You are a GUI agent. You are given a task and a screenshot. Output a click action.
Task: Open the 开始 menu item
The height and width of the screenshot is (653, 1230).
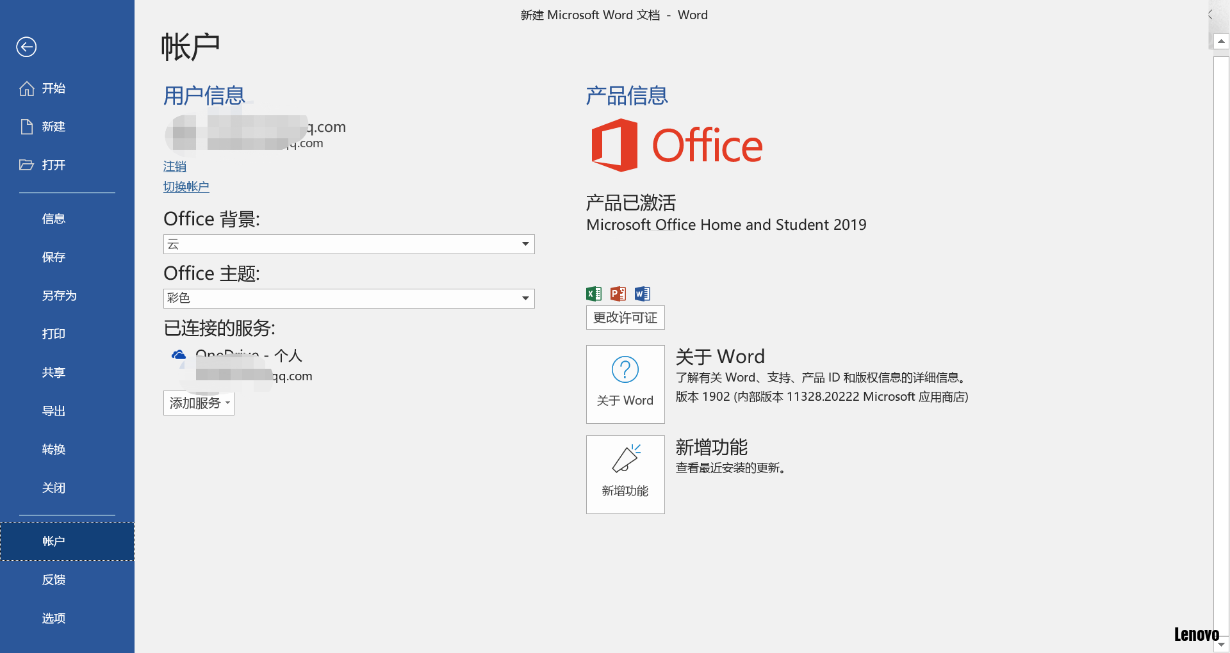tap(67, 88)
